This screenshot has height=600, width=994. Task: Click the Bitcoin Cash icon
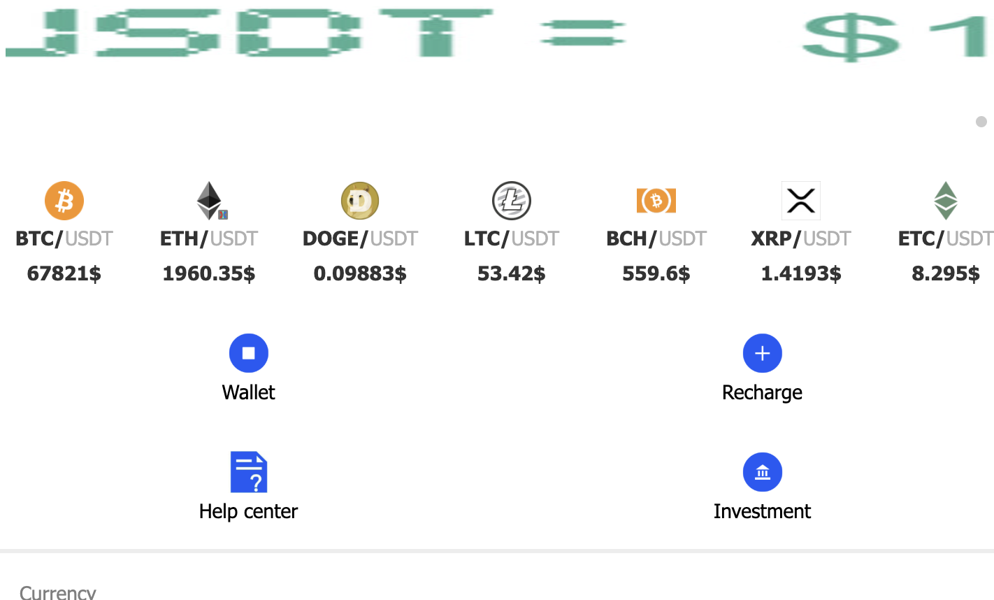656,201
